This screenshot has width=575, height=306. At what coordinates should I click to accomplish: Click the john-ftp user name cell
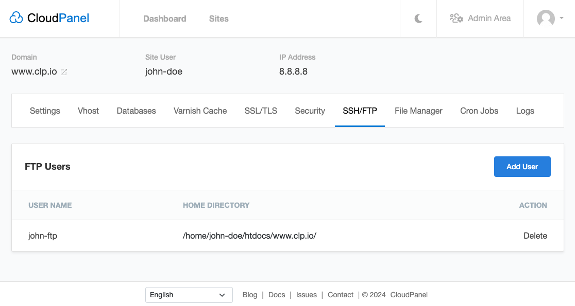point(43,236)
